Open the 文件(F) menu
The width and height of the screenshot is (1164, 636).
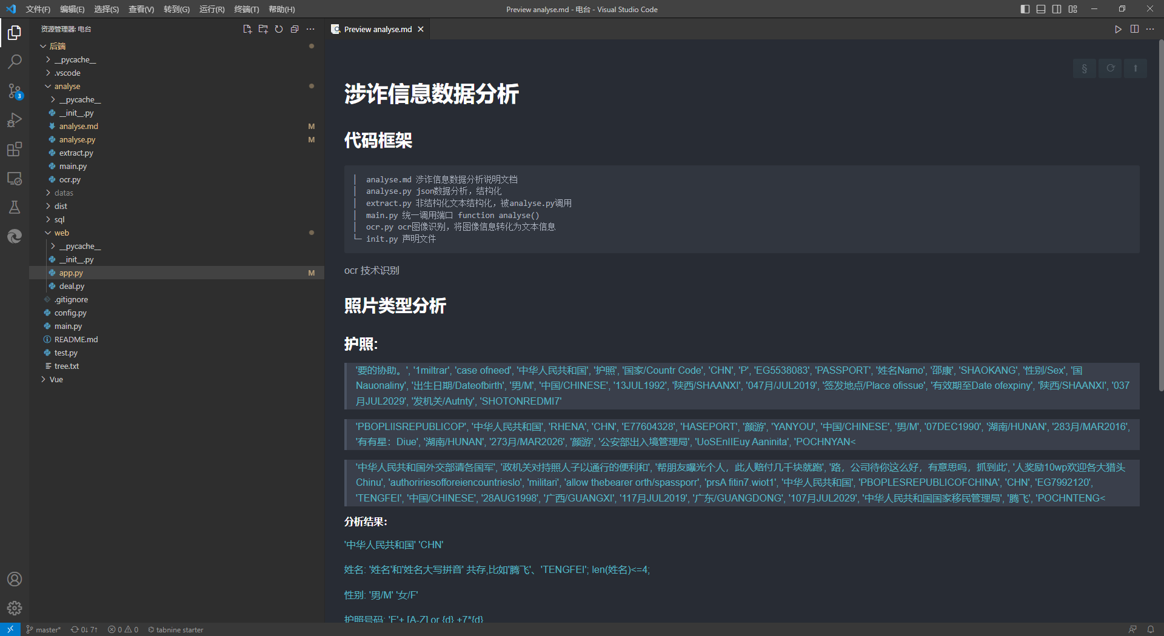(x=38, y=9)
